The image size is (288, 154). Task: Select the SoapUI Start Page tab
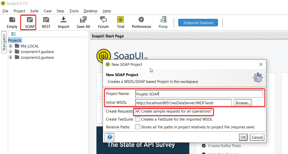click(108, 36)
